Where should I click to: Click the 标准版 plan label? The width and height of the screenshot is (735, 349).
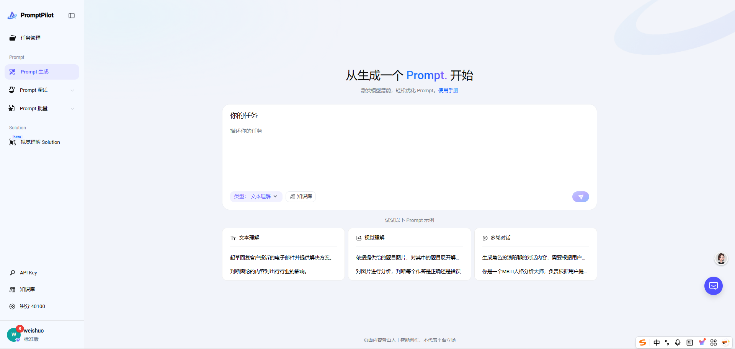tap(31, 339)
